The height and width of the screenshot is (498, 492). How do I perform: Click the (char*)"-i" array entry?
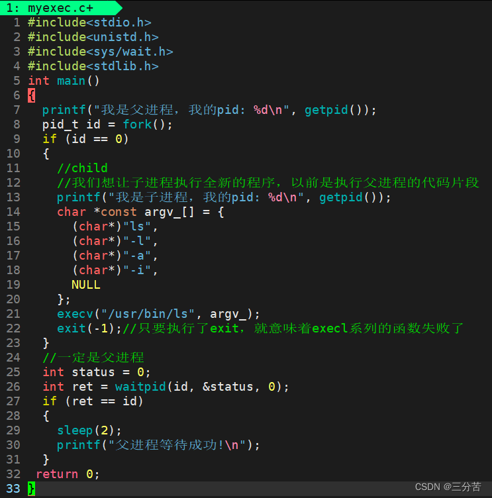tap(115, 270)
